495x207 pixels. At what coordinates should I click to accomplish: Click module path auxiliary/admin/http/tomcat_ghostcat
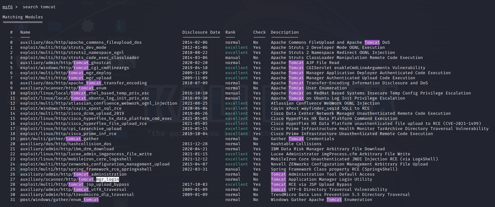click(66, 63)
